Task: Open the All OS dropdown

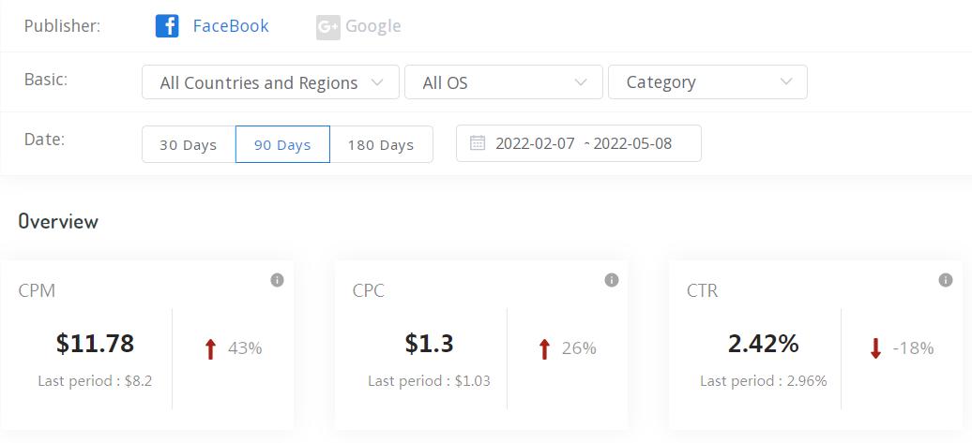Action: (503, 82)
